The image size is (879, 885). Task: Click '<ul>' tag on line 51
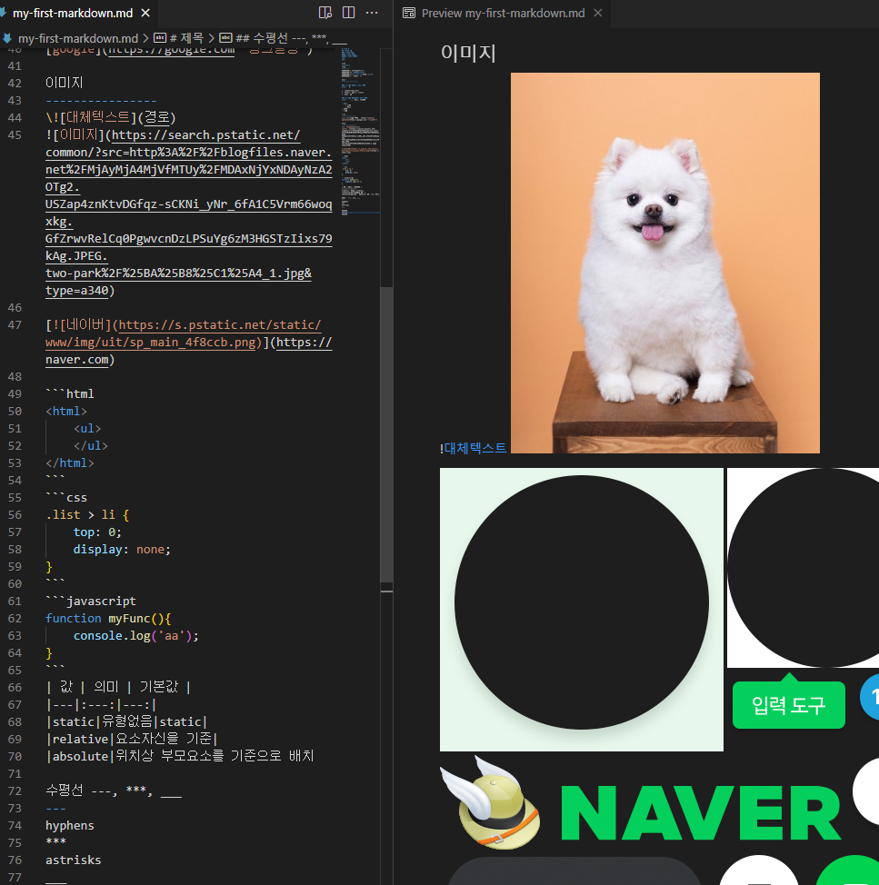point(87,428)
